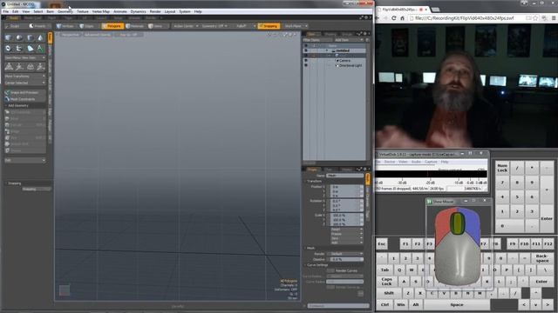Click the Position X value field
This screenshot has width=558, height=313.
(x=346, y=187)
